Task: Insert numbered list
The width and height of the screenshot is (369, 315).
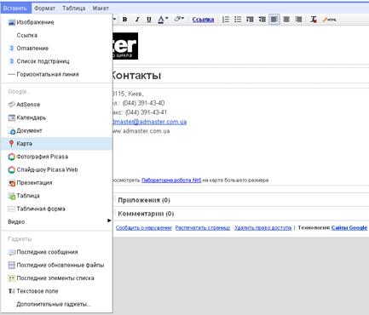Action: [226, 20]
